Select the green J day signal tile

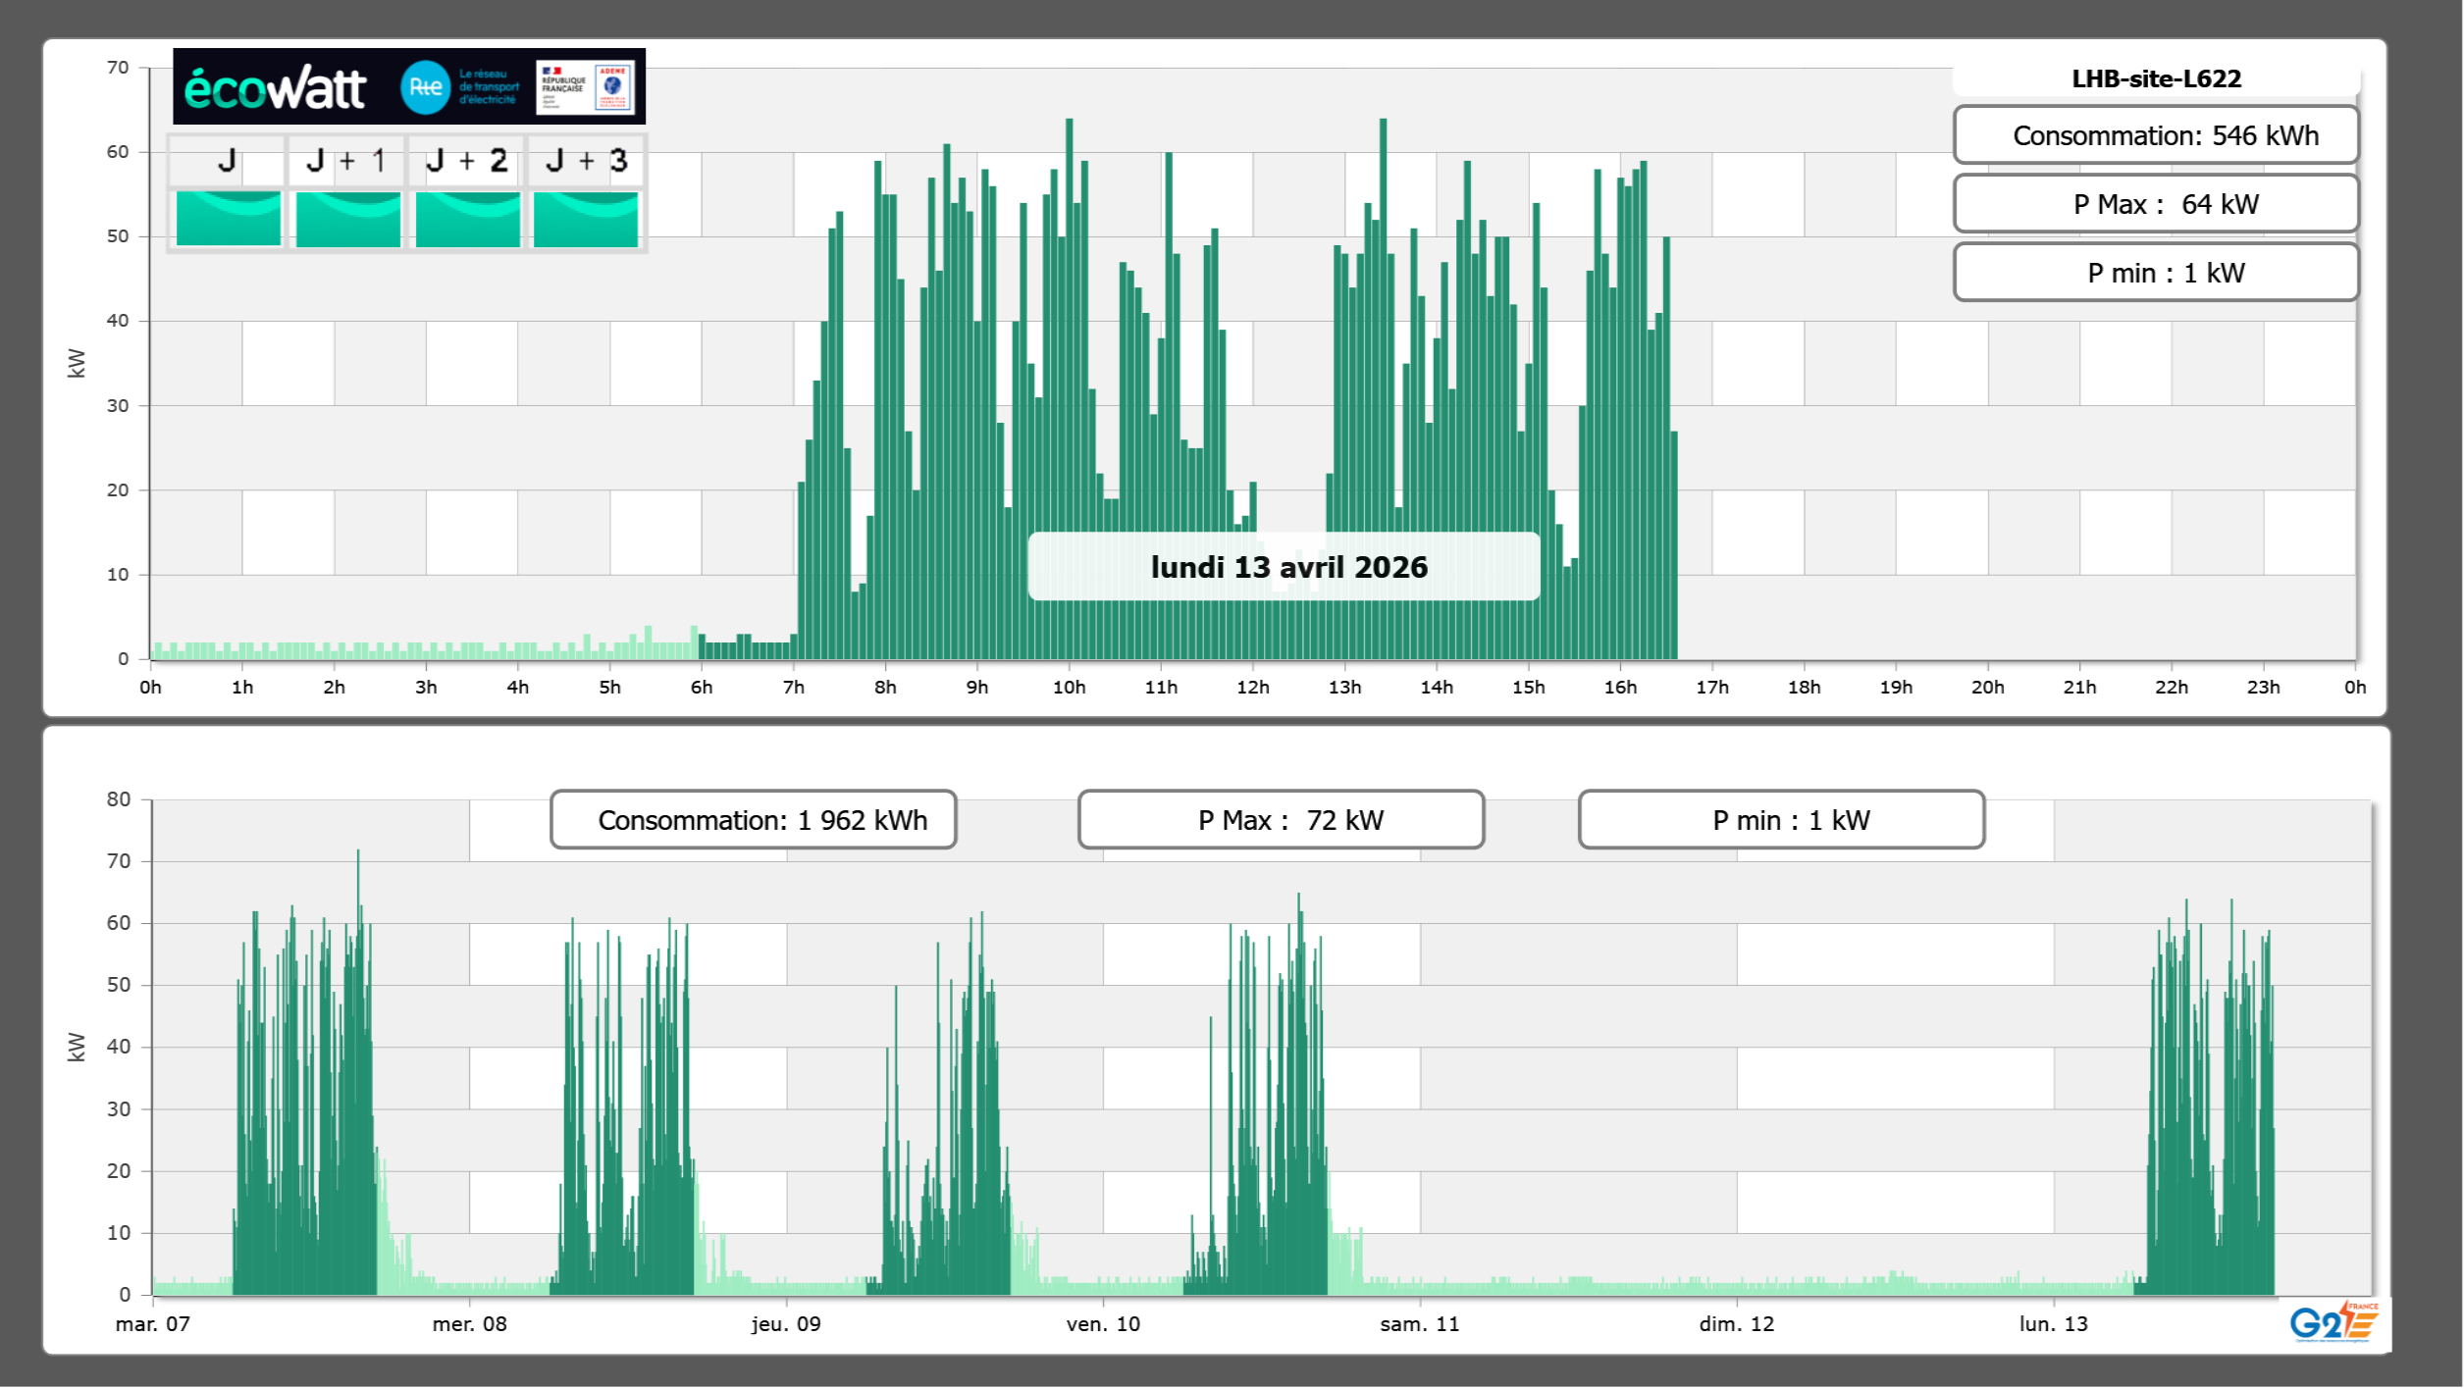(229, 219)
